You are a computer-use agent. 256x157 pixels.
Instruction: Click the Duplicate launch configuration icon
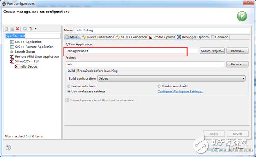[12, 29]
